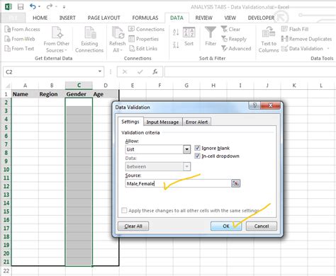
Task: Open the Undo history dropdown arrow
Action: (x=39, y=6)
